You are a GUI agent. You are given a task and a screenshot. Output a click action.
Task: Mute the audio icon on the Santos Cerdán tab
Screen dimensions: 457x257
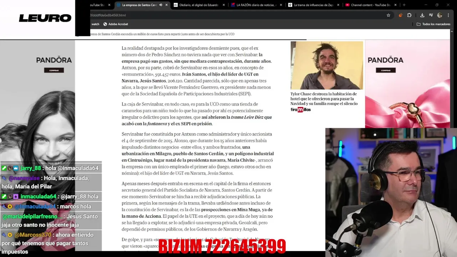[x=161, y=5]
